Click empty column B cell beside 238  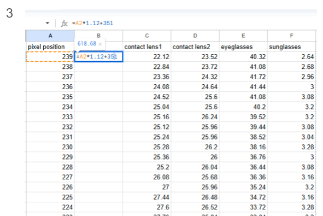[x=98, y=67]
